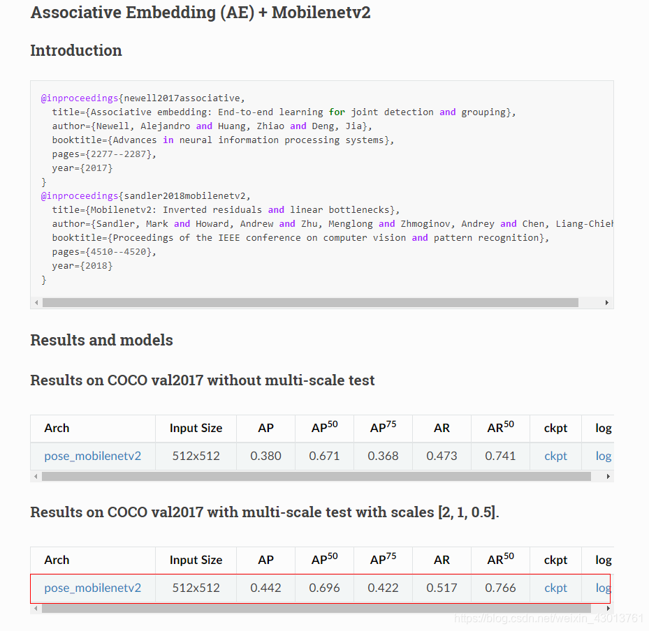649x631 pixels.
Task: Open log link in multi-scale results table
Action: tap(603, 588)
